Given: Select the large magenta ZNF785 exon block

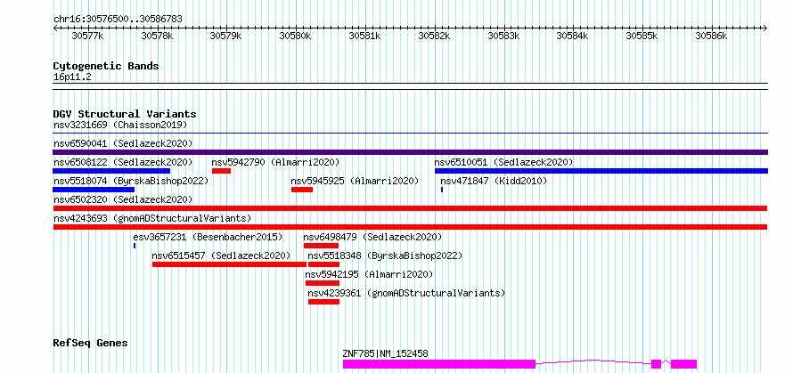Looking at the screenshot, I should pos(439,364).
